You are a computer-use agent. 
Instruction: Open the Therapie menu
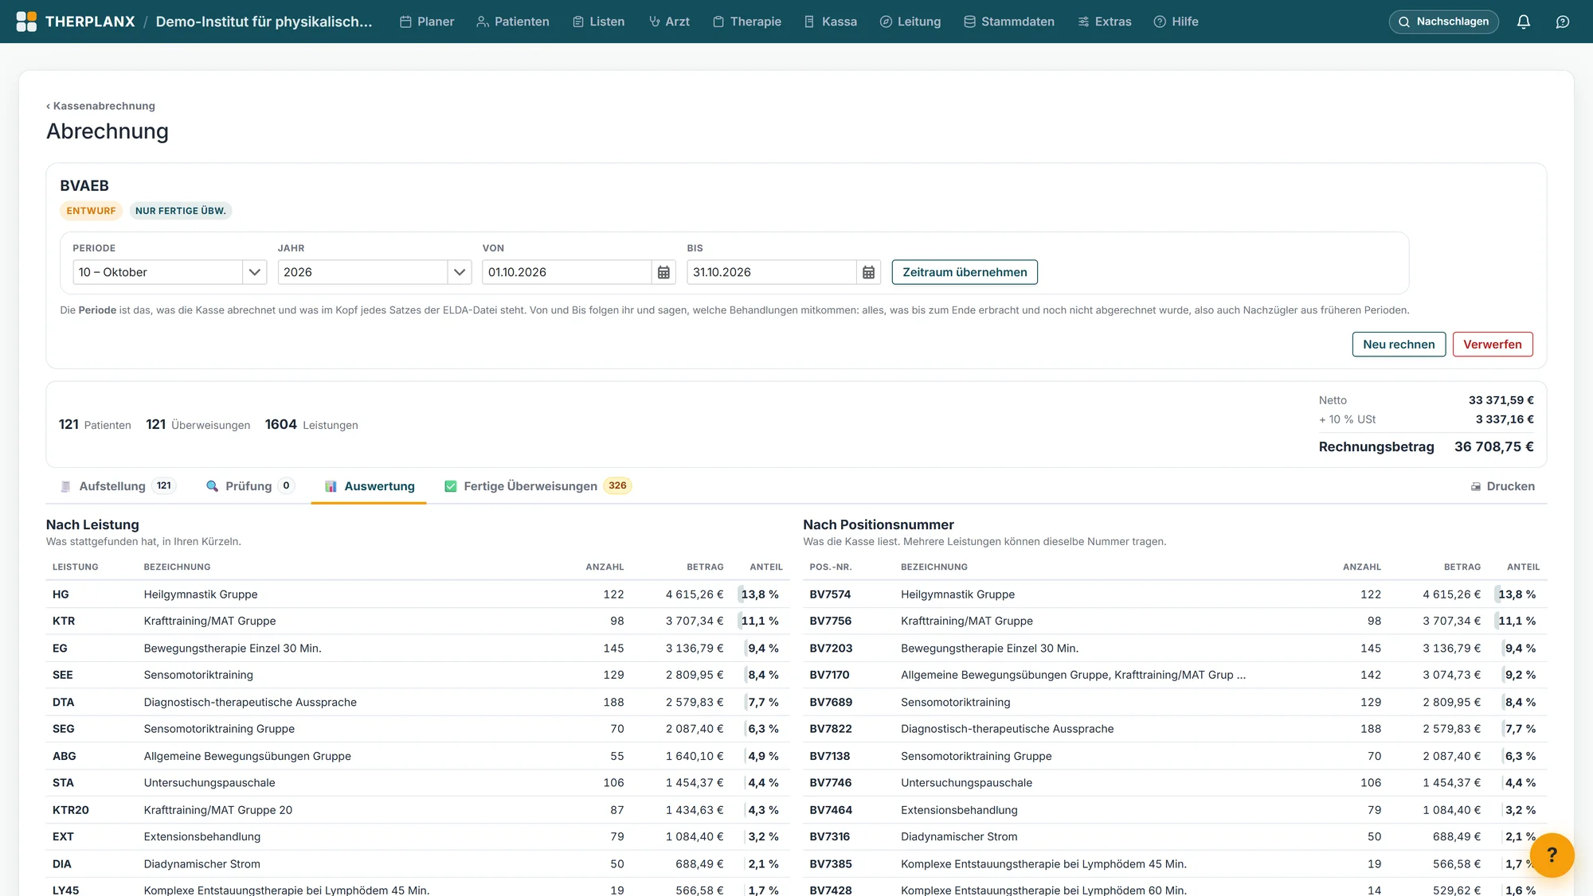(747, 21)
